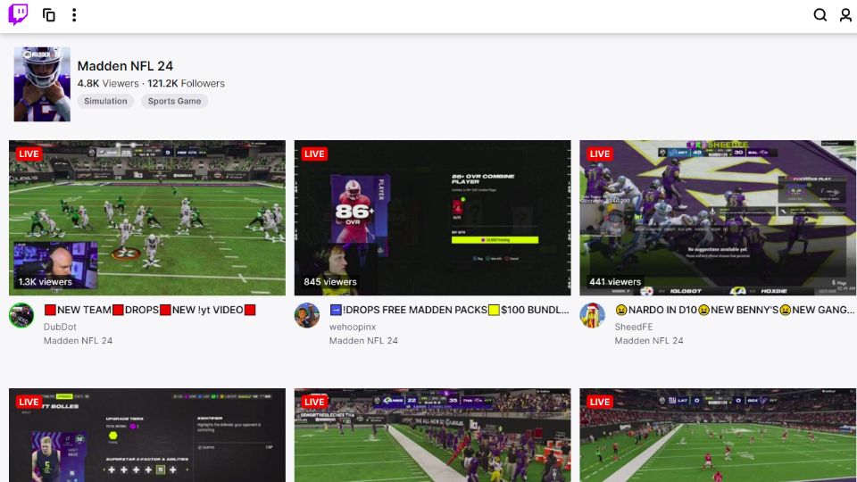Screen dimensions: 857x482
Task: Open the Rams sideline stream thumbnail
Action: 432,435
